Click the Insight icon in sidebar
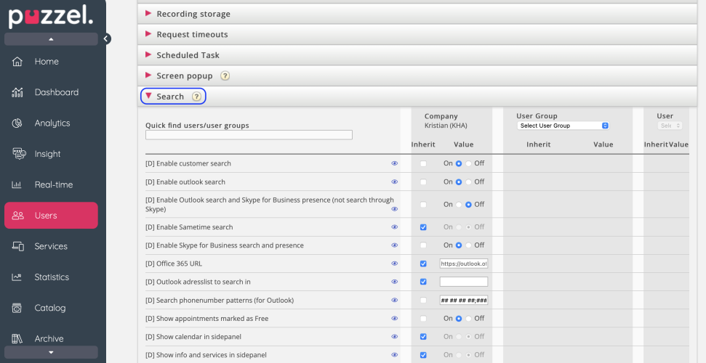This screenshot has height=363, width=706. click(x=18, y=154)
